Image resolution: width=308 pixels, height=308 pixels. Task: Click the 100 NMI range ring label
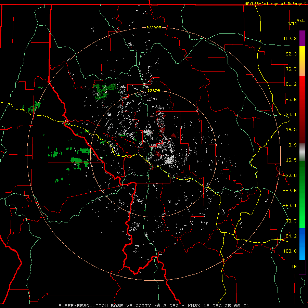tap(154, 27)
